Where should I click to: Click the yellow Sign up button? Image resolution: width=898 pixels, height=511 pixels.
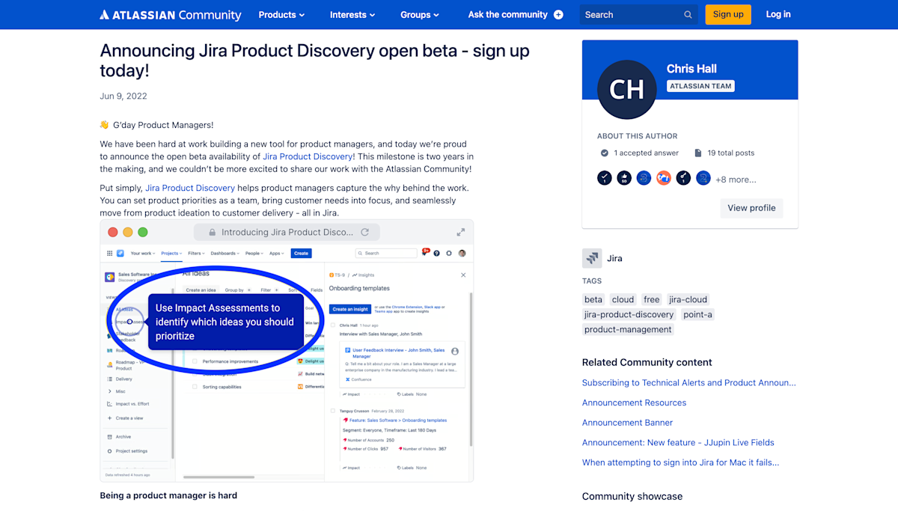(728, 14)
